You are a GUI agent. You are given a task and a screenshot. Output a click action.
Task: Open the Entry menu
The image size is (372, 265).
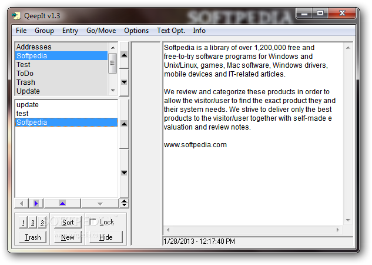tap(70, 31)
